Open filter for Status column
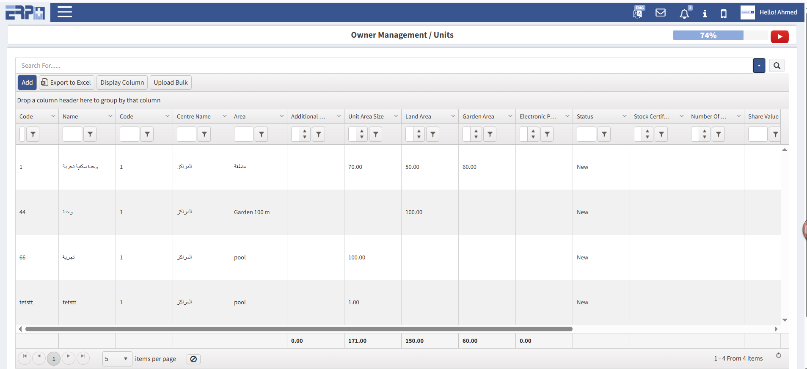The width and height of the screenshot is (807, 369). pos(604,134)
